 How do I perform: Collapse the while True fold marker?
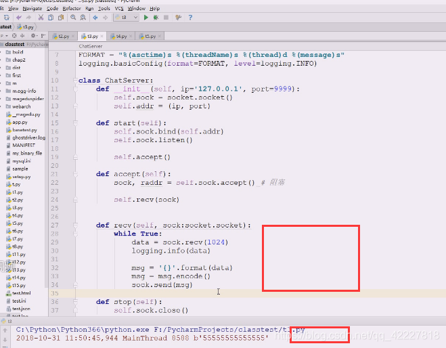[x=75, y=234]
